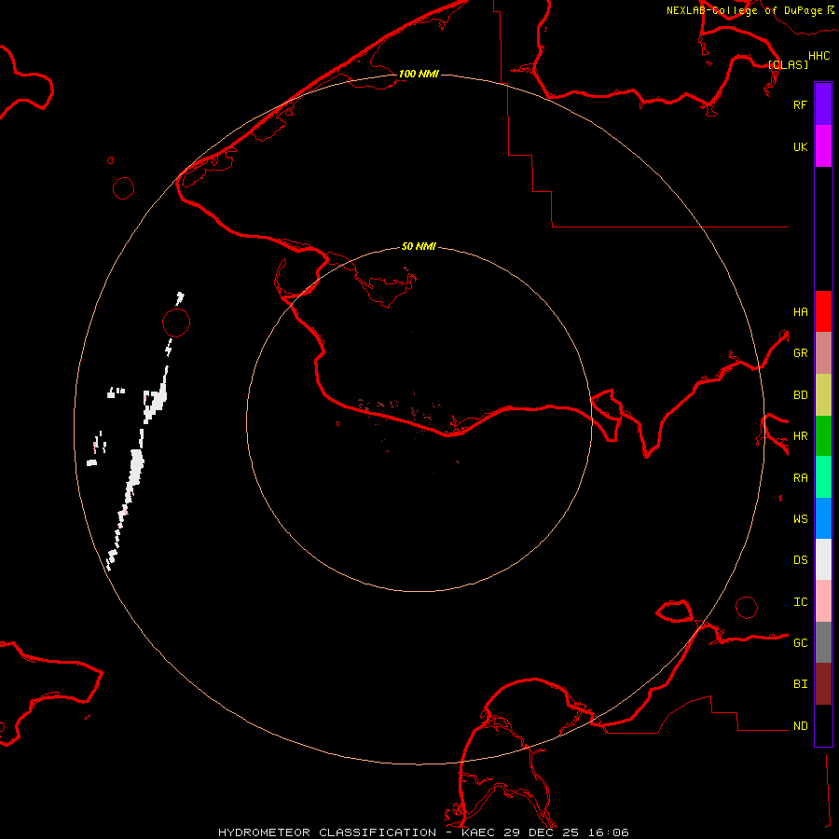Click the HR green legend swatch
This screenshot has width=839, height=839.
tap(823, 435)
